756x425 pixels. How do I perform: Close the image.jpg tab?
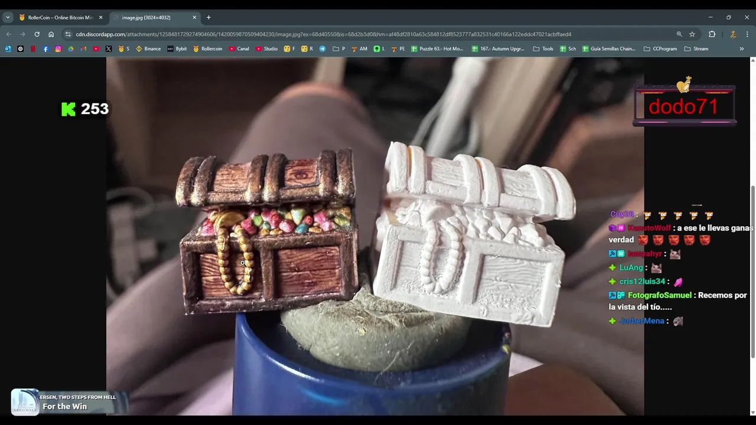[194, 18]
